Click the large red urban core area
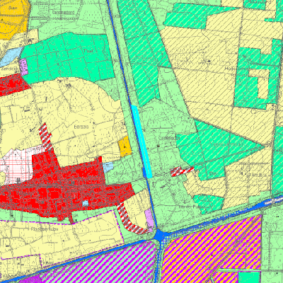The width and height of the screenshot is (283, 283). pyautogui.click(x=64, y=189)
